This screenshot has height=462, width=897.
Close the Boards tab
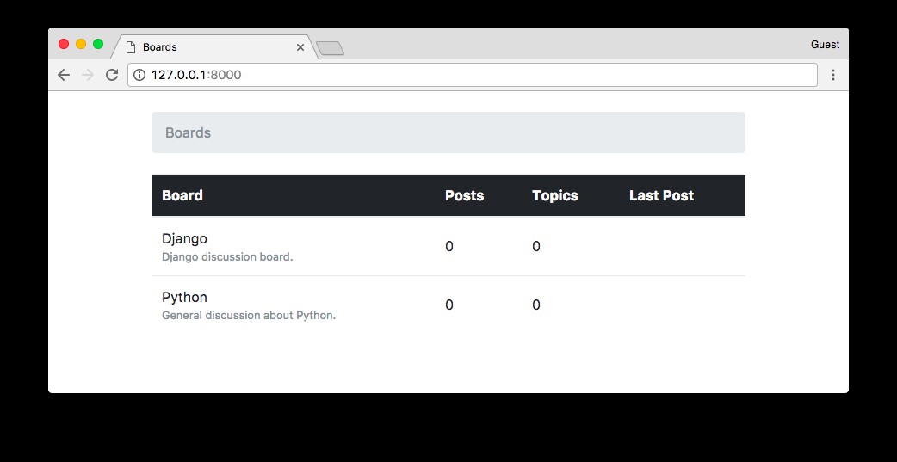300,47
